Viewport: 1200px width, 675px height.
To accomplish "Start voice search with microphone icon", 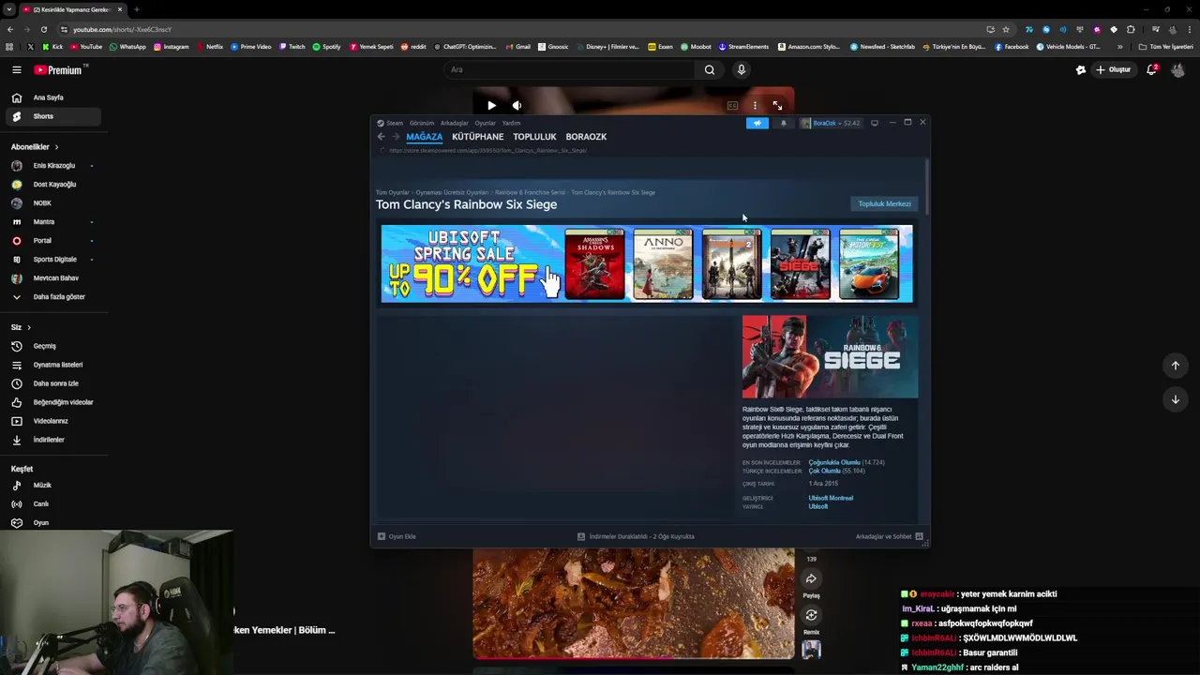I will point(741,69).
